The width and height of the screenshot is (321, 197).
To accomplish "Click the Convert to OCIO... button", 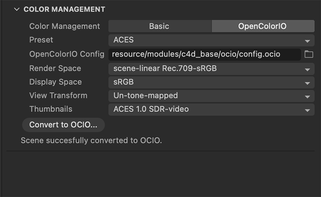I will pos(63,125).
